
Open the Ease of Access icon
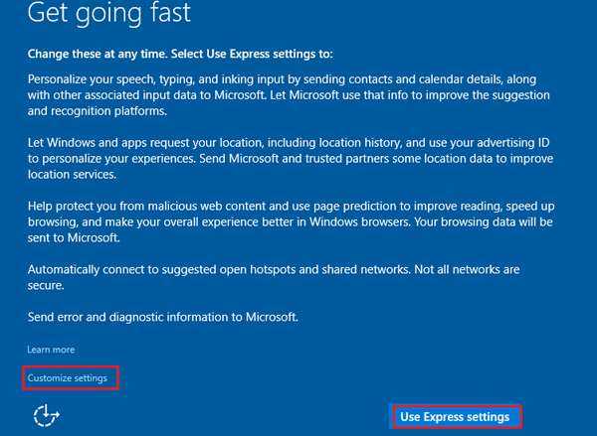pos(46,415)
